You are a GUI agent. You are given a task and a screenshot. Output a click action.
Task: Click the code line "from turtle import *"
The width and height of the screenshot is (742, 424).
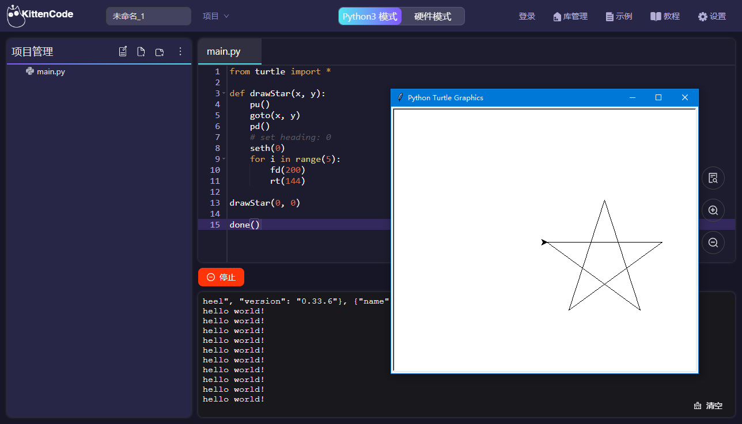280,71
